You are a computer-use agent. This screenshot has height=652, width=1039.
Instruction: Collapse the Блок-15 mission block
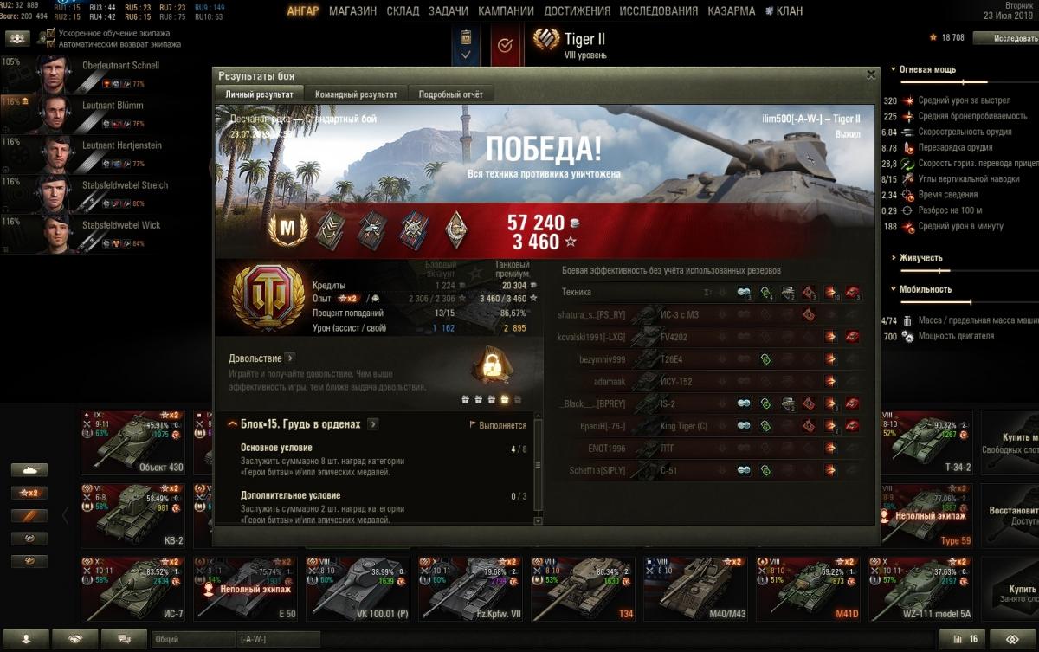click(x=233, y=424)
